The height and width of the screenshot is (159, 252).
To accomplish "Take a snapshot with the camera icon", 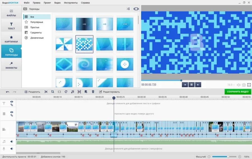I will [x=244, y=85].
